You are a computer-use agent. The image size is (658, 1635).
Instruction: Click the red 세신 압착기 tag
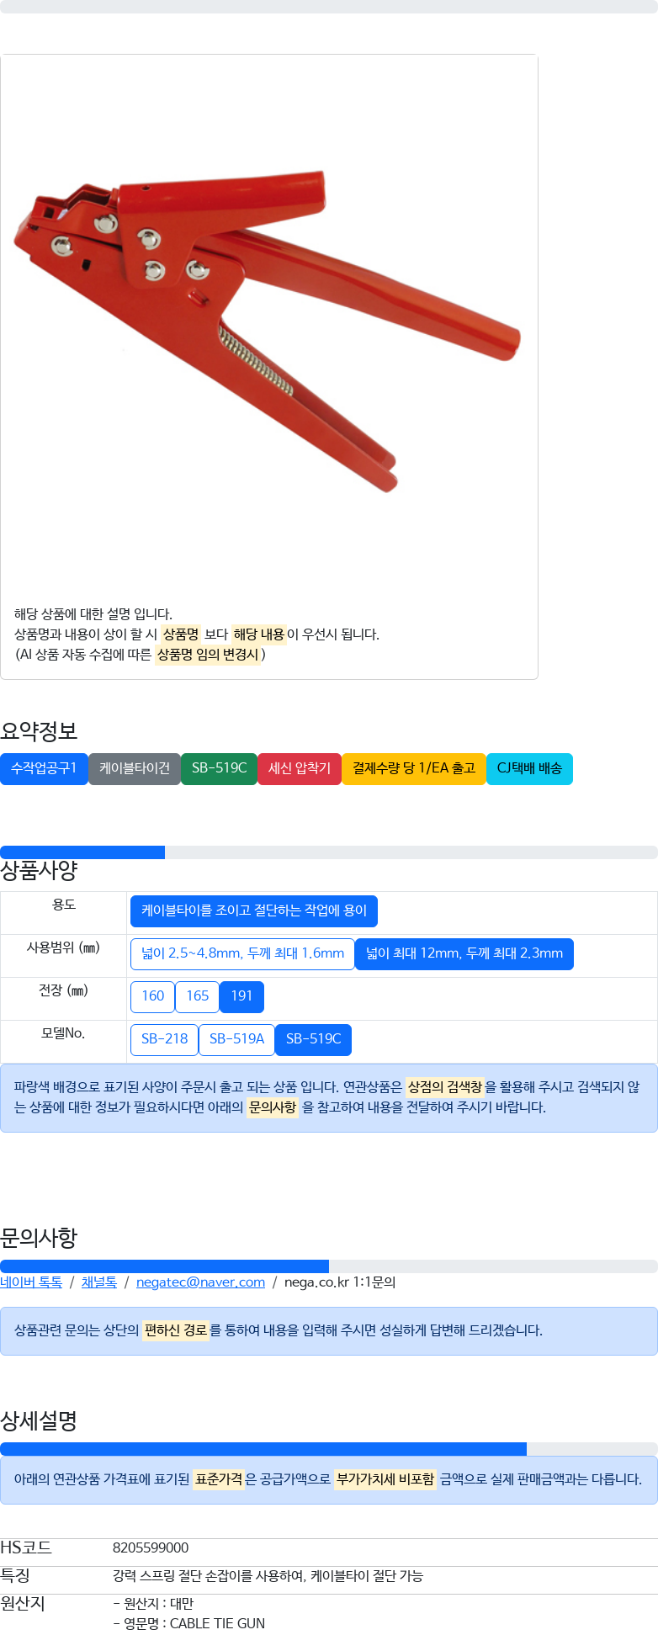(300, 768)
